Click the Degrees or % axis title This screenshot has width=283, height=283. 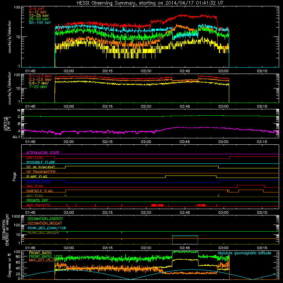click(9, 265)
